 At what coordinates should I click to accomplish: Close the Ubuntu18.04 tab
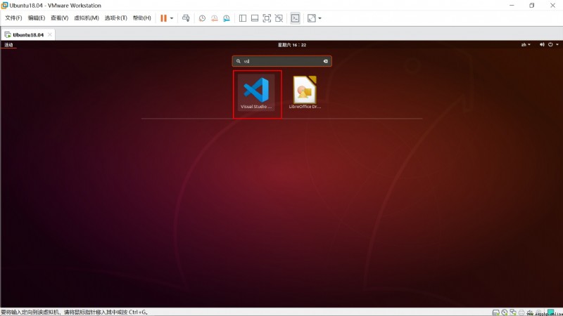tap(50, 34)
